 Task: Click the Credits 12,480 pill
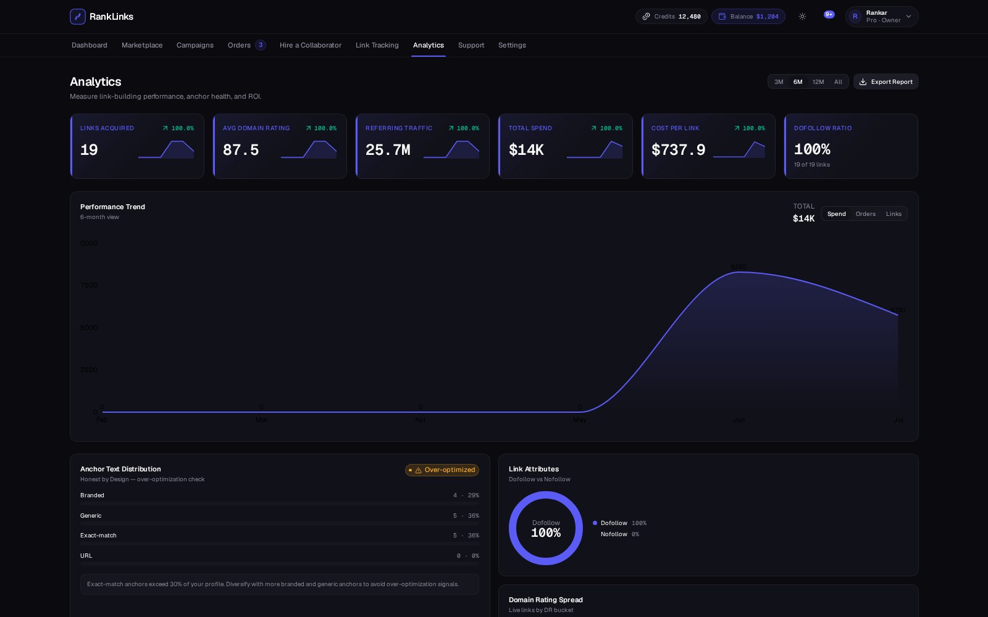671,17
